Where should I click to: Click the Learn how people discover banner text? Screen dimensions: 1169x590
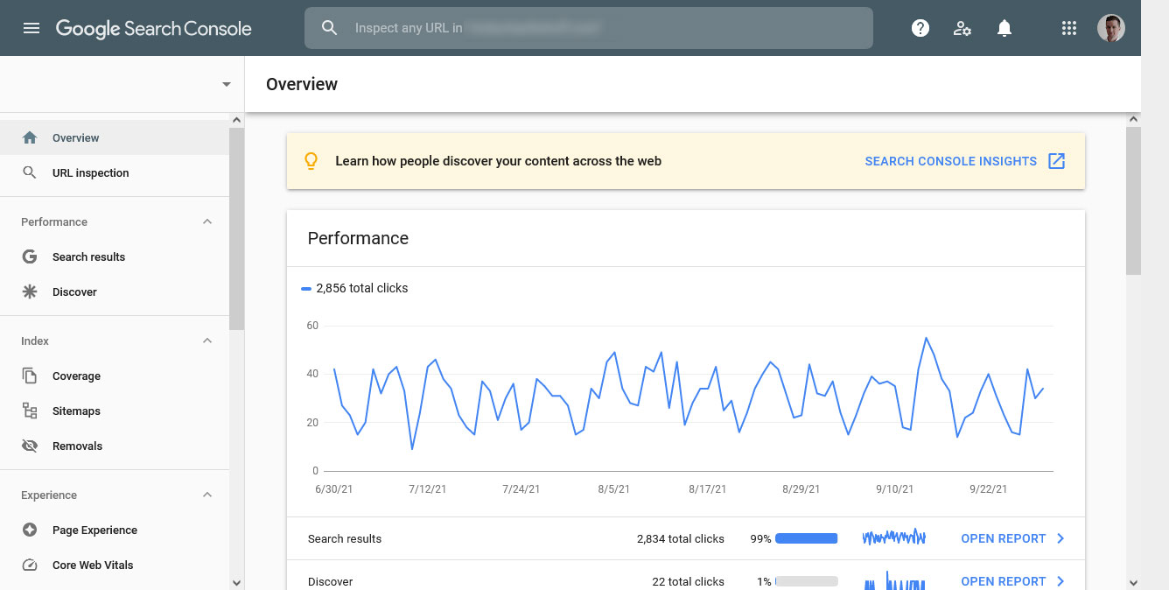coord(499,161)
